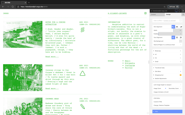
Task: Toggle the Image Zoom option
Action: pos(165,88)
